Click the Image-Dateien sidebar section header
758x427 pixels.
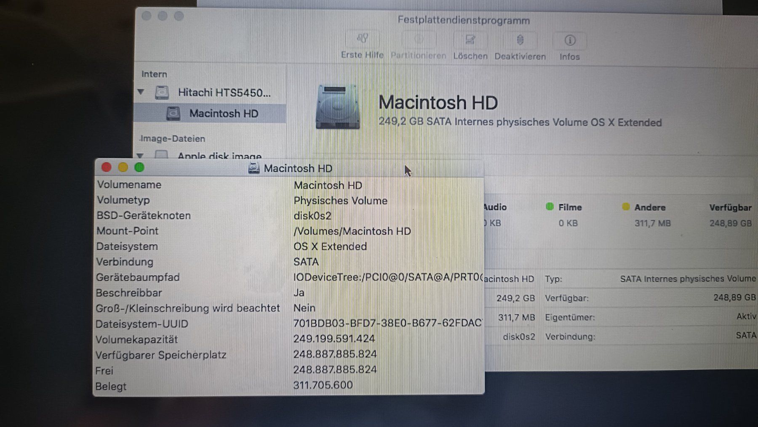pyautogui.click(x=172, y=138)
